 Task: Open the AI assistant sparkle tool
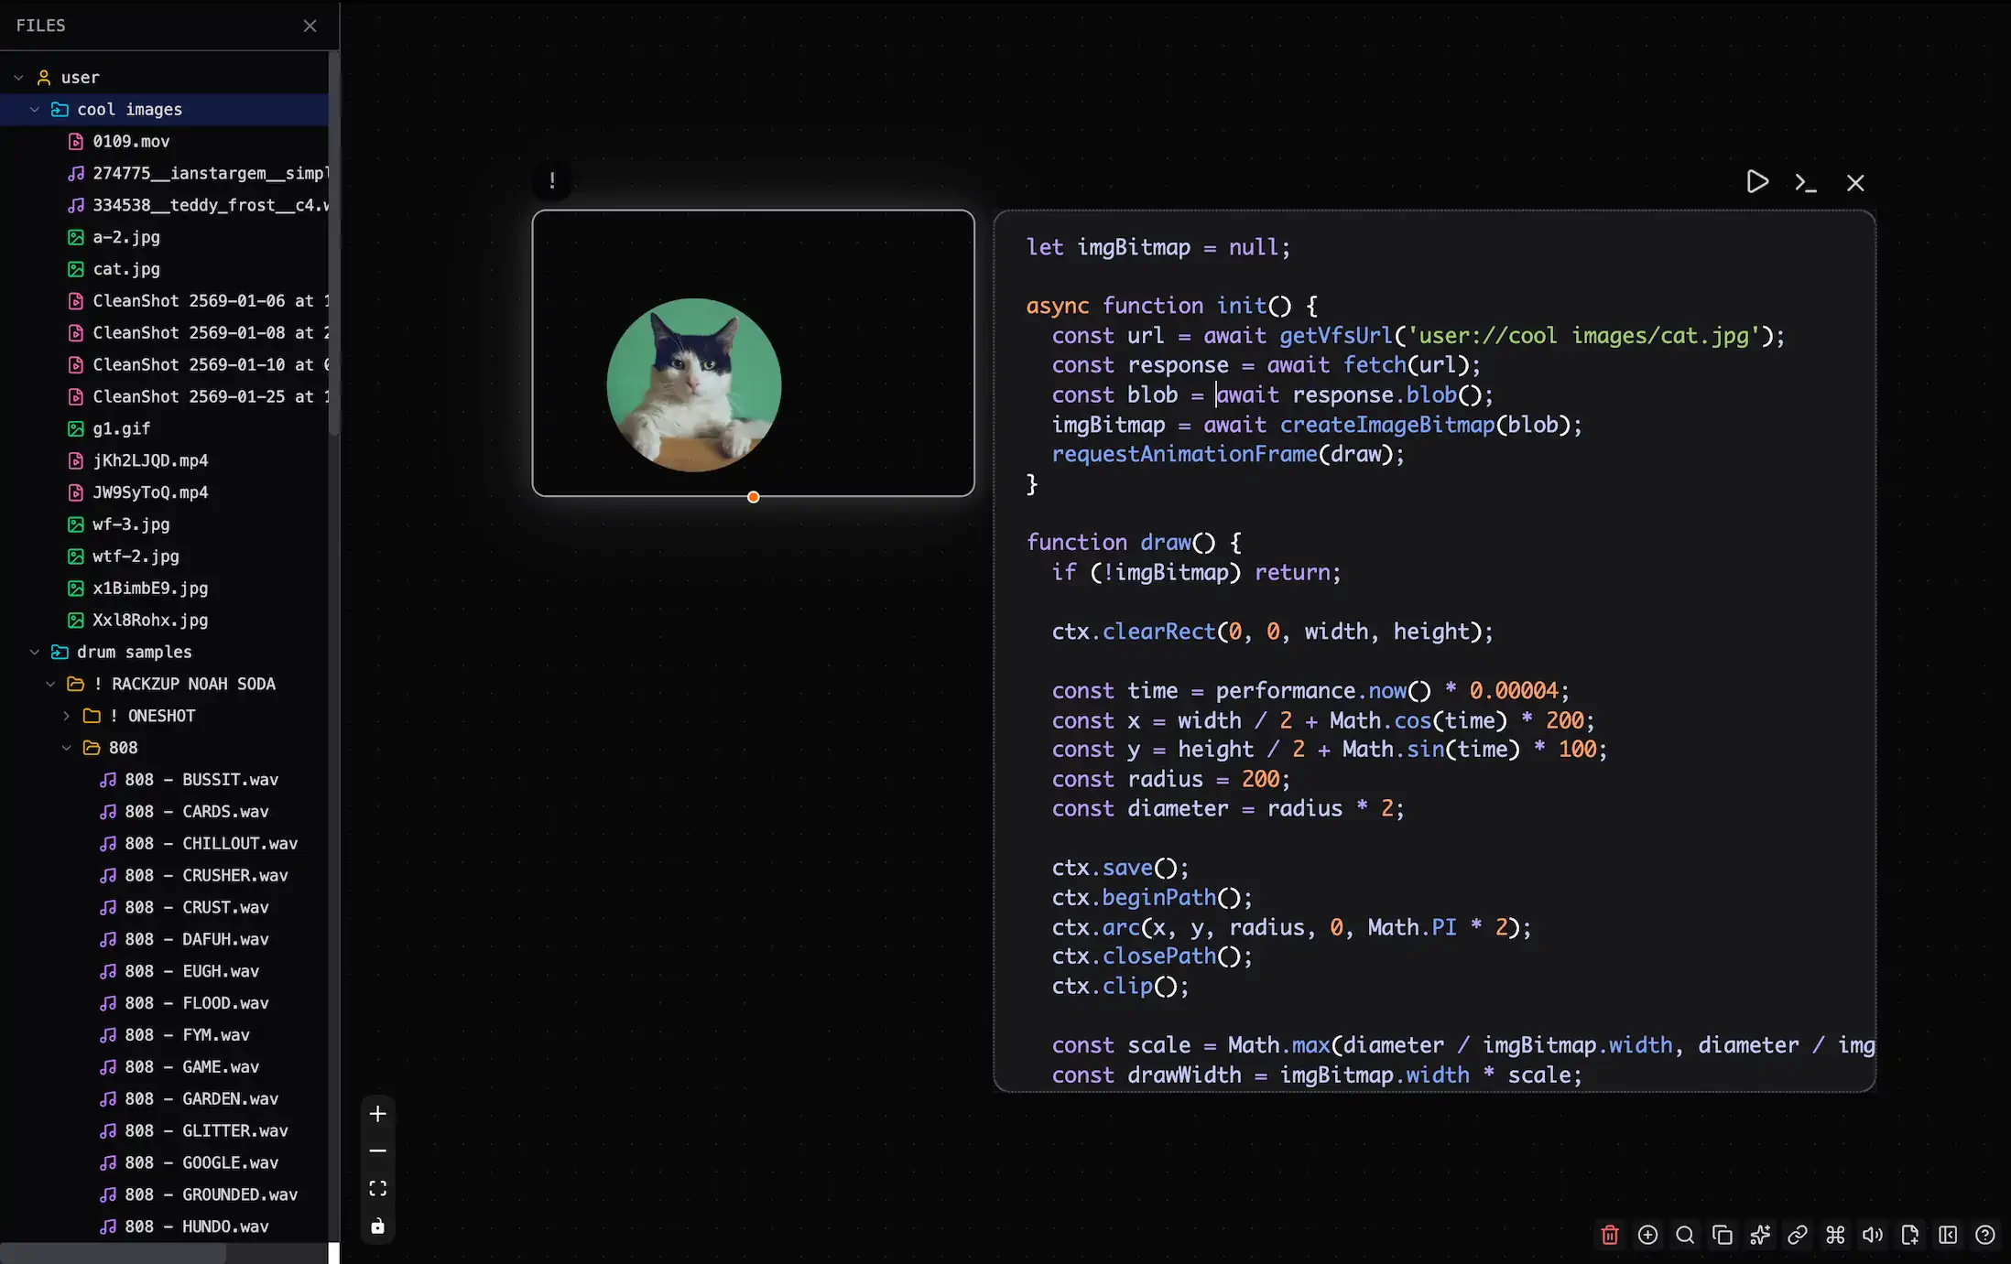[x=1759, y=1235]
